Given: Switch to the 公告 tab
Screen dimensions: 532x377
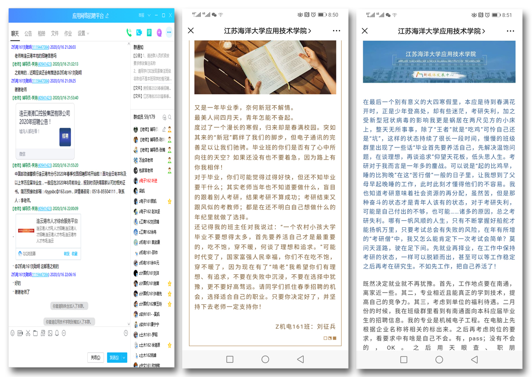Looking at the screenshot, I should [x=28, y=34].
